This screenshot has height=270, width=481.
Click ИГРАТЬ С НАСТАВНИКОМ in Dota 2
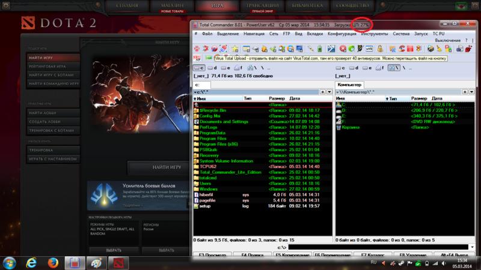tap(54, 159)
